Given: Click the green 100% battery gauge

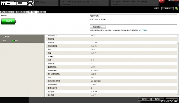Looking at the screenshot, I should point(9,21).
